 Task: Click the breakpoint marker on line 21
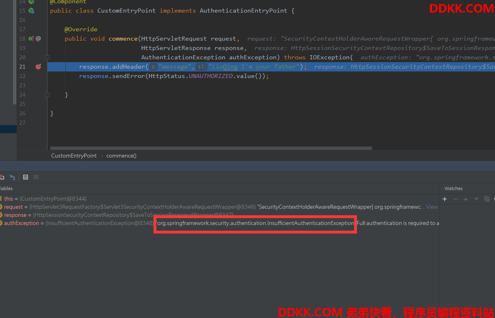point(38,67)
